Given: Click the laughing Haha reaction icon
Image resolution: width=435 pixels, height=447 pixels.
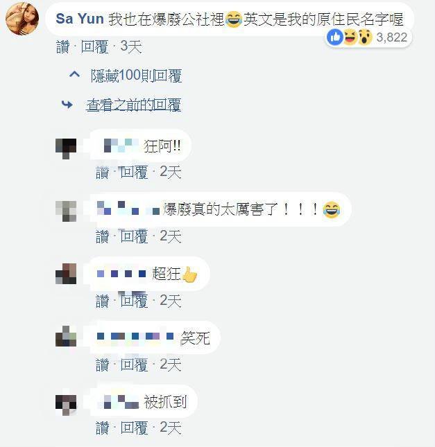Looking at the screenshot, I should click(x=350, y=37).
